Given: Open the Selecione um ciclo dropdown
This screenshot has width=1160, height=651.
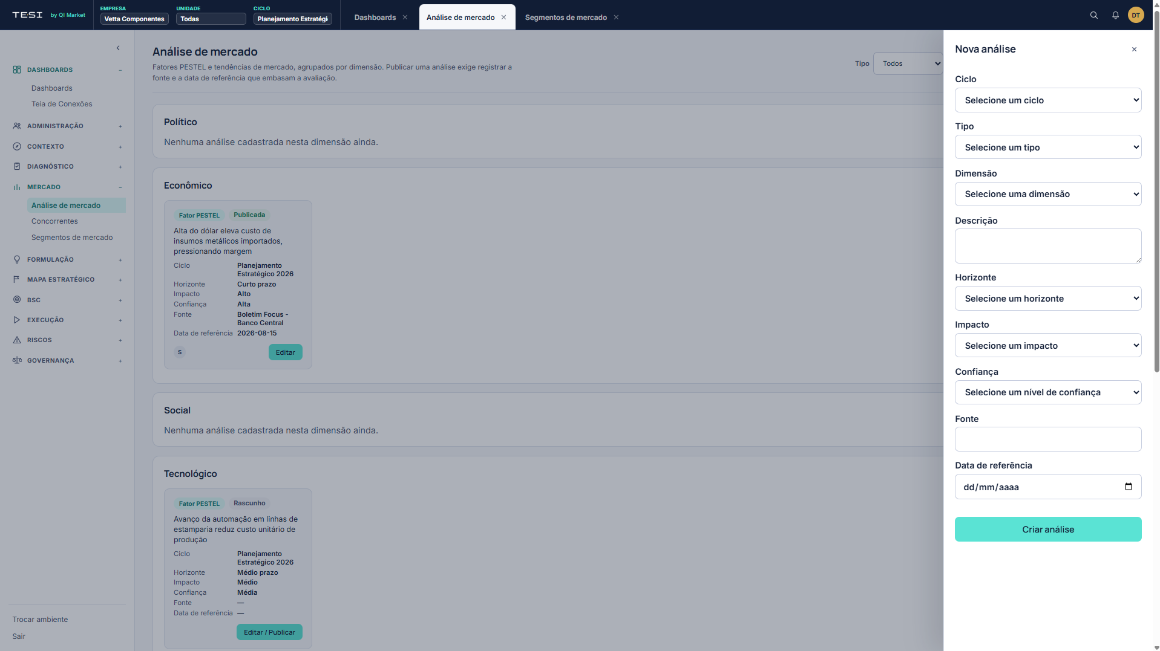Looking at the screenshot, I should [1048, 100].
